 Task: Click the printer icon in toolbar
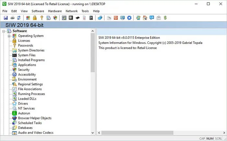[12, 18]
